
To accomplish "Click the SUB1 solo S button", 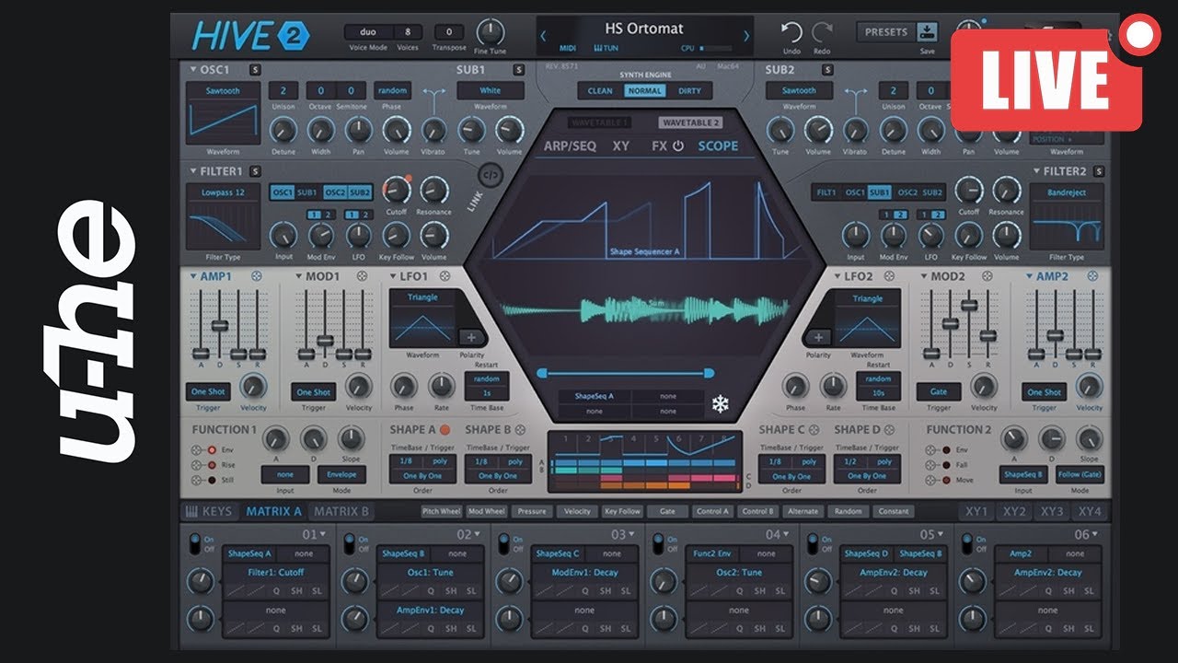I will [519, 69].
